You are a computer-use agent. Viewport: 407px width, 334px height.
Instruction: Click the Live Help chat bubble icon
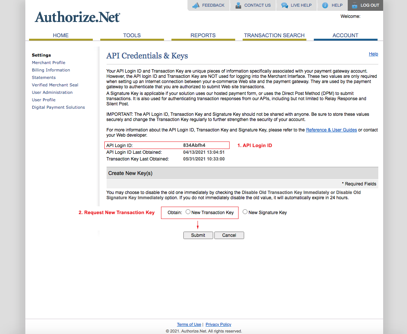(x=284, y=5)
